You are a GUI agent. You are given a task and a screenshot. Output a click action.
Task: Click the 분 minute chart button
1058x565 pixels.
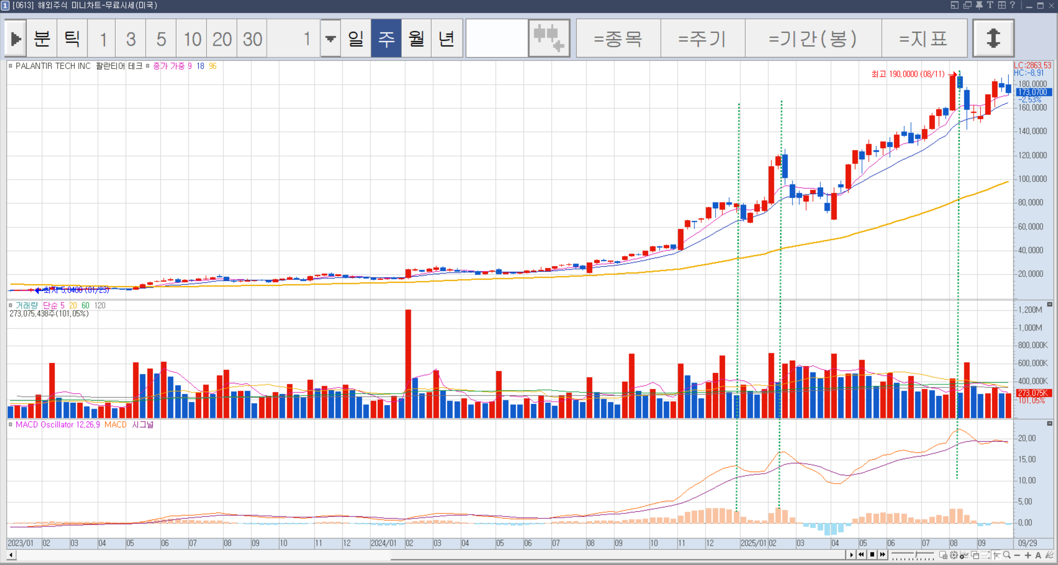pyautogui.click(x=42, y=38)
